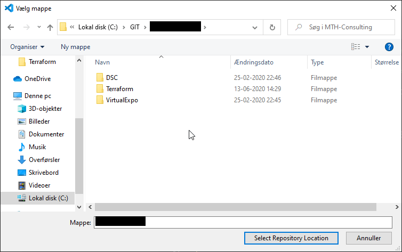Sort by the Størrelse column header
402x252 pixels.
pos(387,62)
